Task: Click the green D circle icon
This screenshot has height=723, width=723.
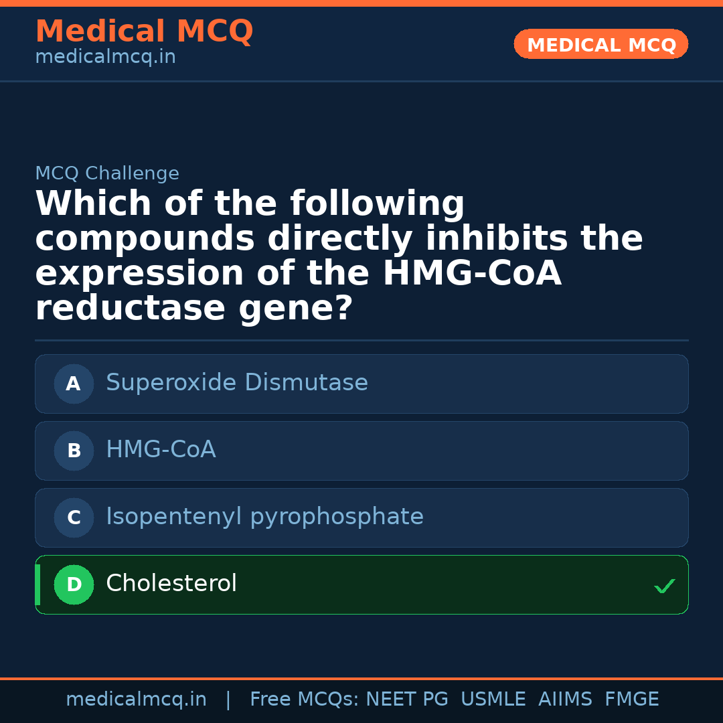Action: pyautogui.click(x=74, y=585)
